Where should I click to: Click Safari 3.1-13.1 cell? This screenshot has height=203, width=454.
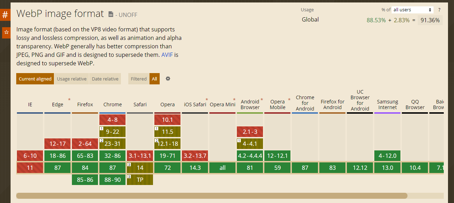click(x=140, y=156)
